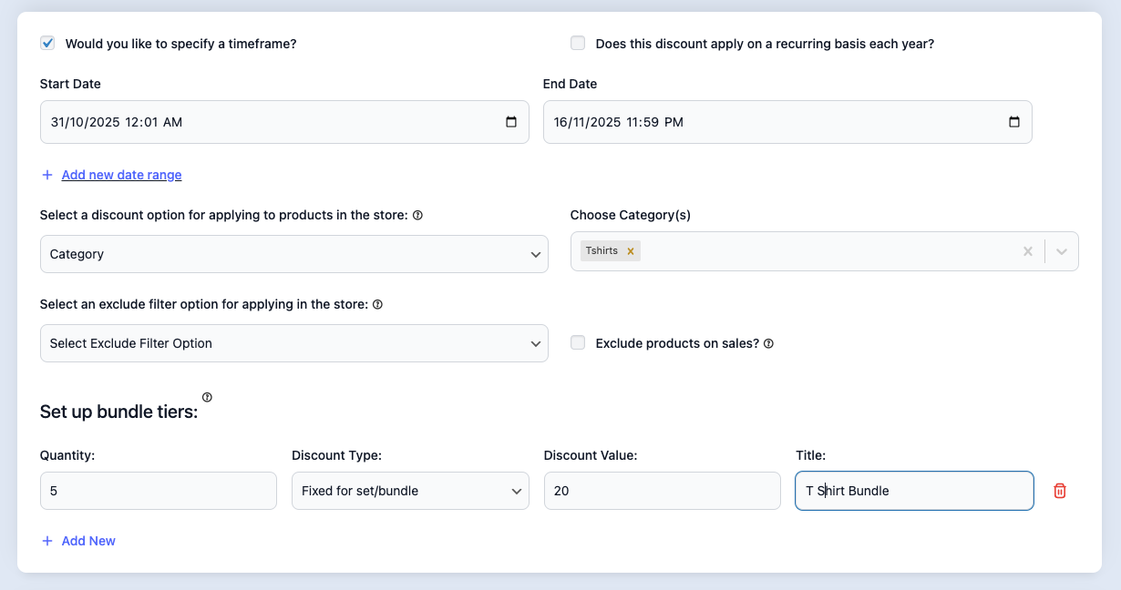Click the Add new date range link
The width and height of the screenshot is (1121, 590).
121,175
